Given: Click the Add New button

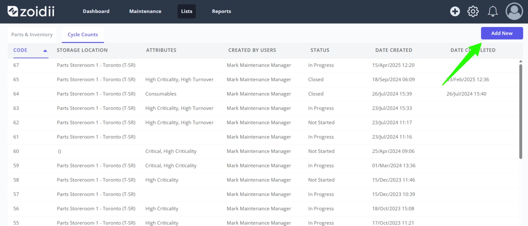Looking at the screenshot, I should pos(502,33).
